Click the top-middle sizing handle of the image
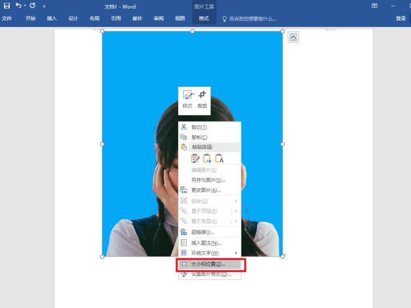Viewport: 411px width, 308px height. (x=192, y=31)
